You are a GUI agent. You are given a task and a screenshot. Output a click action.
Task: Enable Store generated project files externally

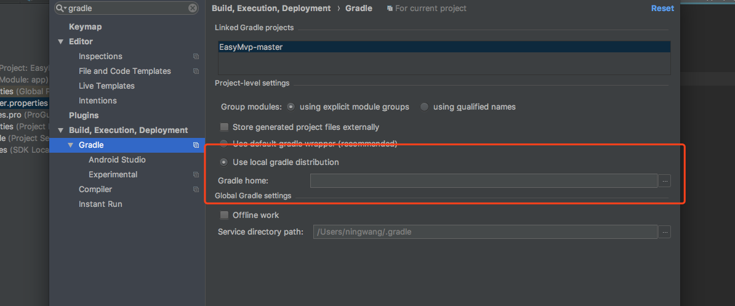(225, 127)
